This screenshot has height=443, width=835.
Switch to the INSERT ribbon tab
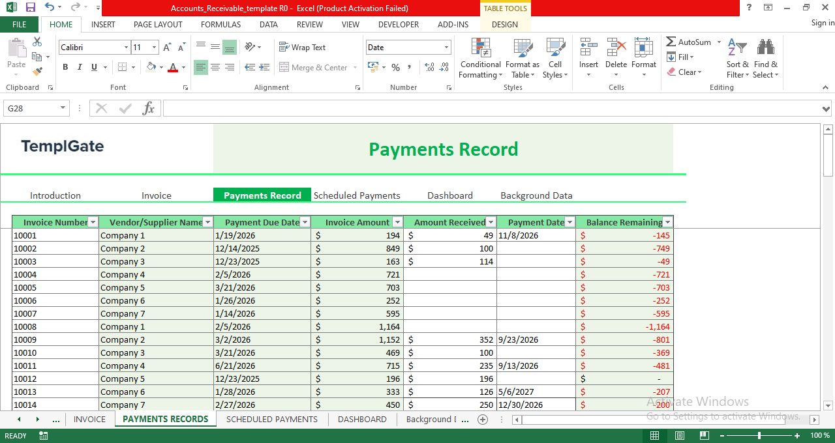tap(103, 25)
